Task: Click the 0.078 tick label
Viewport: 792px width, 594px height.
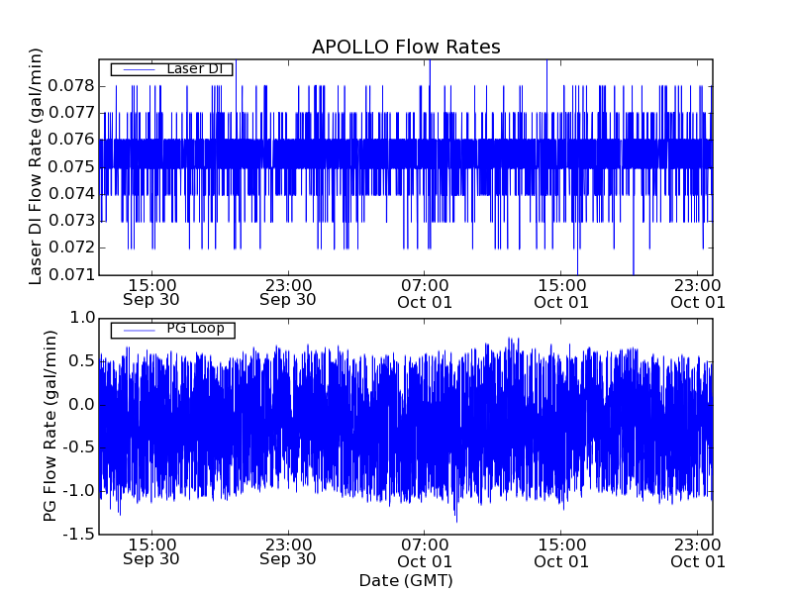Action: [71, 86]
